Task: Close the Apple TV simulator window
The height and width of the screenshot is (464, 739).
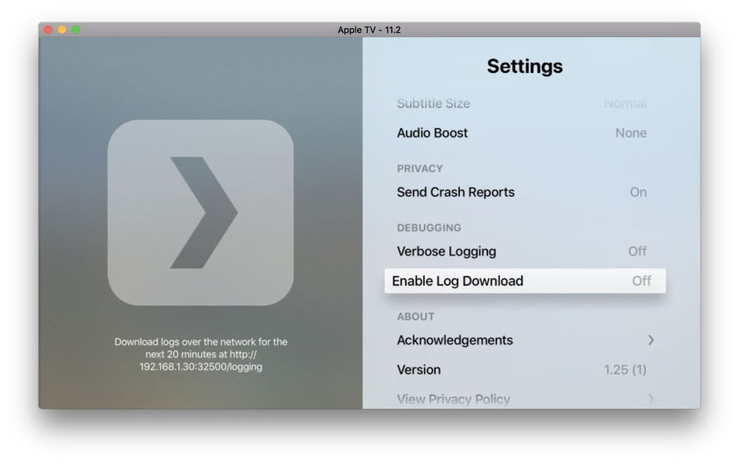Action: pos(48,30)
